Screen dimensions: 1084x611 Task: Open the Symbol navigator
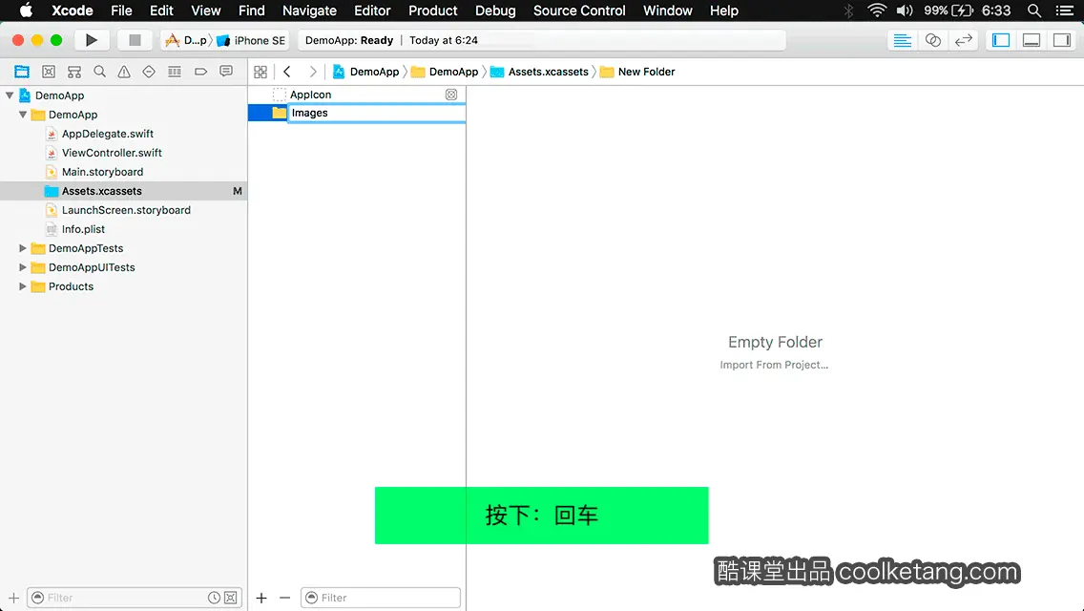coord(74,72)
